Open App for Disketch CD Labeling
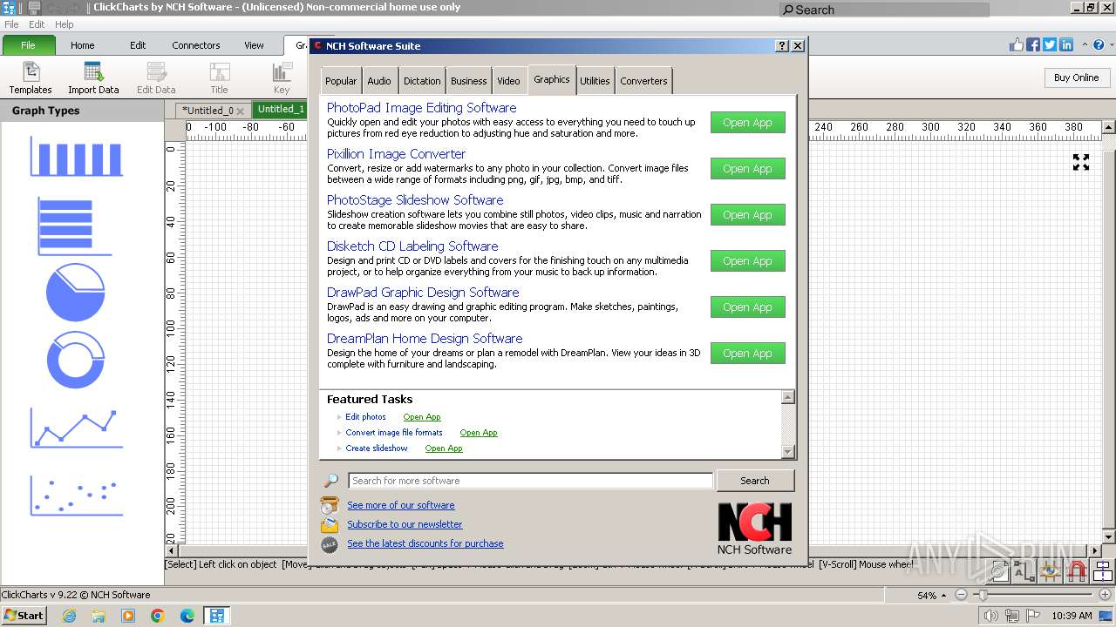The width and height of the screenshot is (1116, 627). (x=748, y=261)
